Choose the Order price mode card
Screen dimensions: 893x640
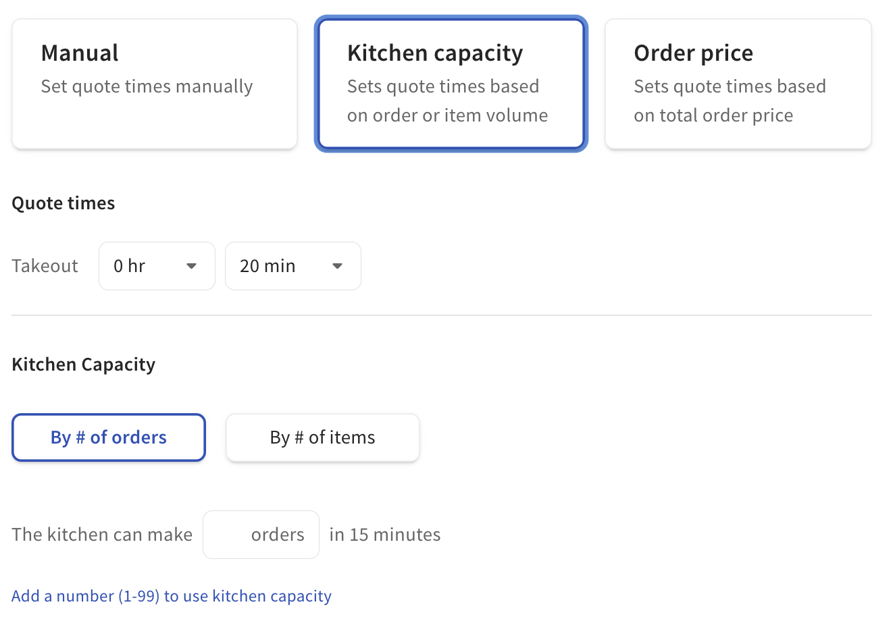click(x=738, y=83)
